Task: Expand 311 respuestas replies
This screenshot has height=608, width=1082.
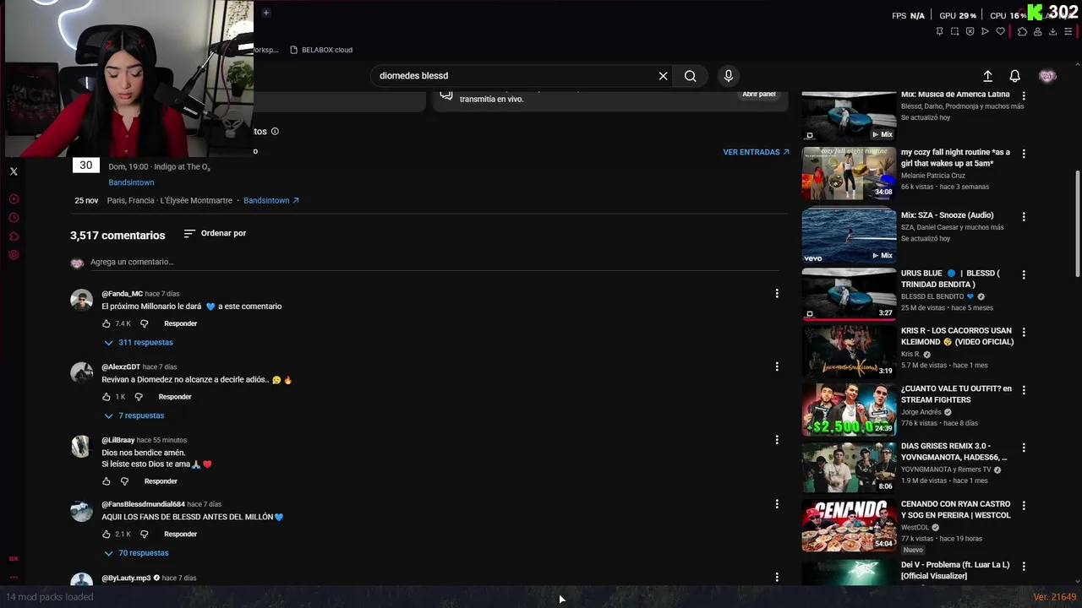Action: (139, 343)
